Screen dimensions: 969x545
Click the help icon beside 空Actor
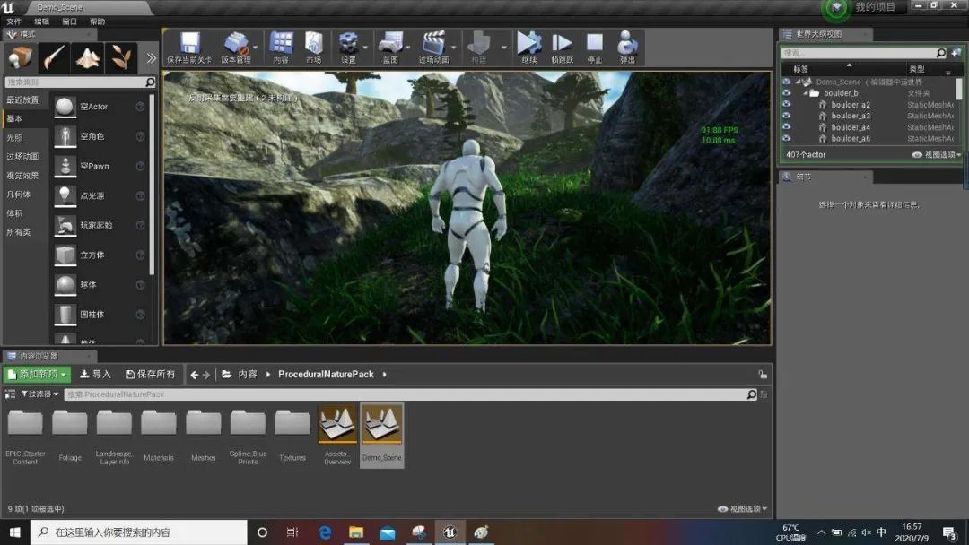(x=140, y=107)
